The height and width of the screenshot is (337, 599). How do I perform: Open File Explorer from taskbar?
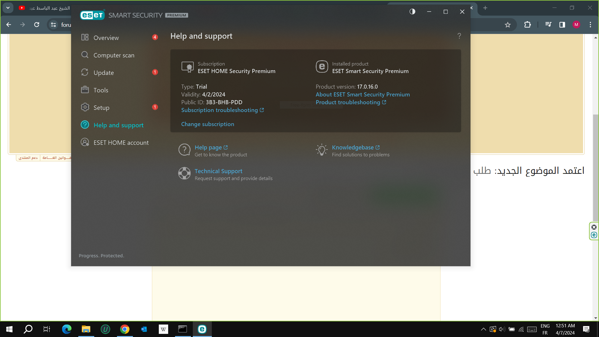86,329
